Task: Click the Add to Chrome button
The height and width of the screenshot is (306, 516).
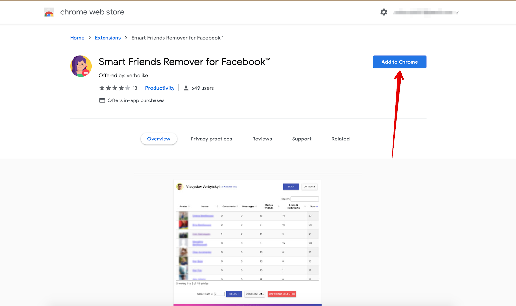Action: 400,62
